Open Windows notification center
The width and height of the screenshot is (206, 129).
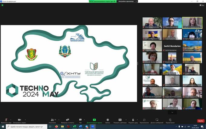point(202,127)
